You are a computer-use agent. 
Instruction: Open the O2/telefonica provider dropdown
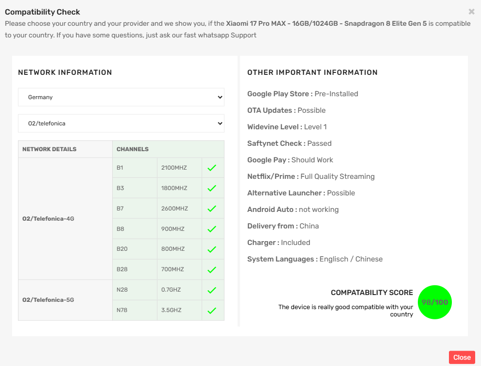(x=121, y=123)
